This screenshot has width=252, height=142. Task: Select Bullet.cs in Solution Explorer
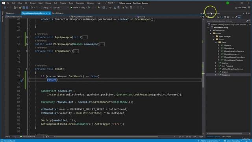224,63
